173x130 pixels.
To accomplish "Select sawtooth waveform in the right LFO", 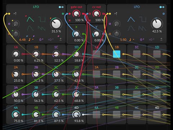I will pyautogui.click(x=142, y=29).
